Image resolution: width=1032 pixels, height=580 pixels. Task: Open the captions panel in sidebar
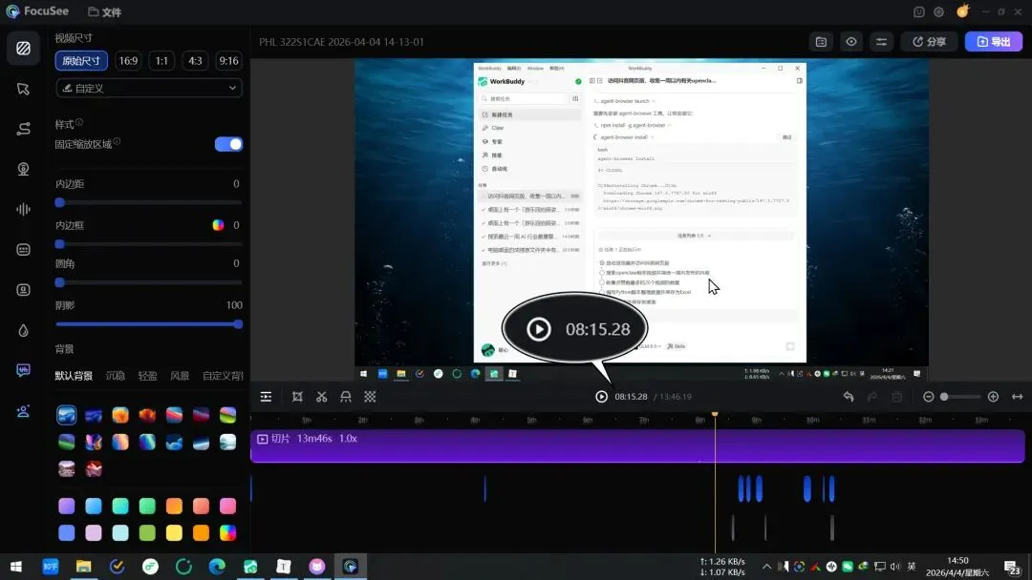point(23,250)
